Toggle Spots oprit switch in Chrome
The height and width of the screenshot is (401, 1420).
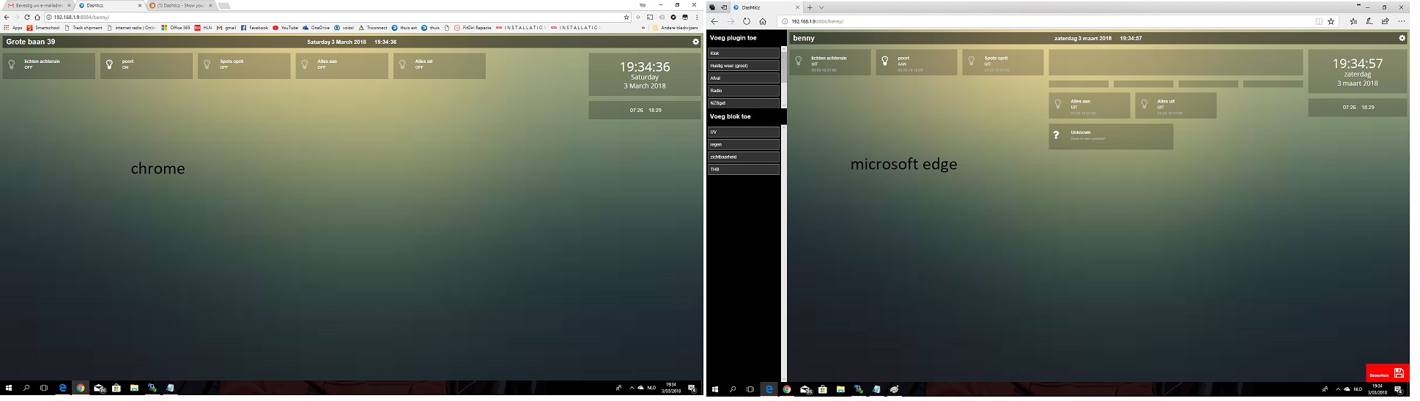click(244, 66)
